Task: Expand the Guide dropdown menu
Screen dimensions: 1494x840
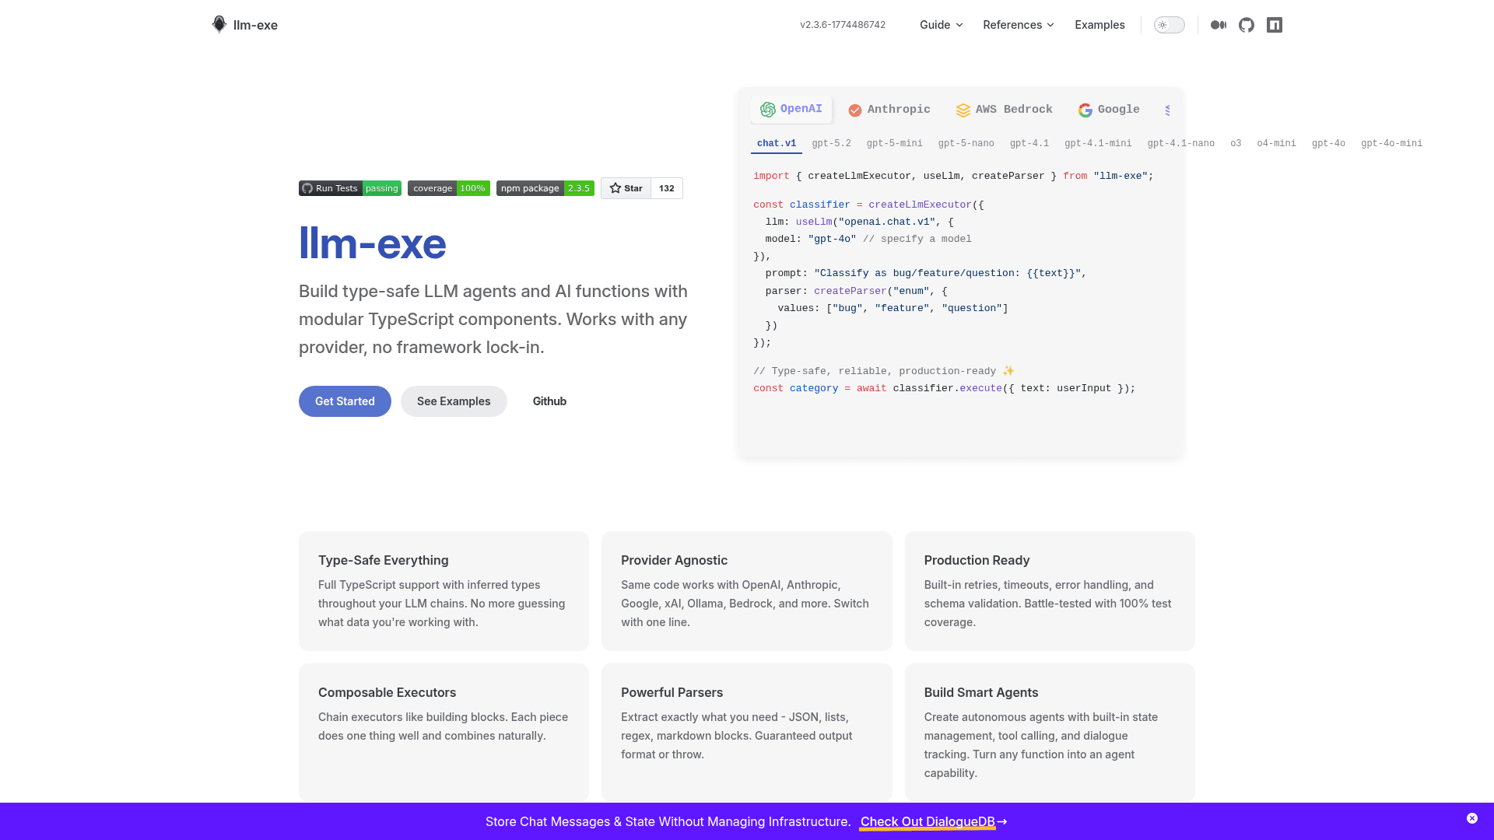Action: 941,25
